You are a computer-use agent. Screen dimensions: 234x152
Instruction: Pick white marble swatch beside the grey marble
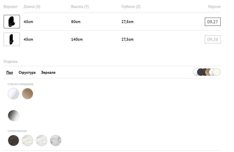click(42, 141)
